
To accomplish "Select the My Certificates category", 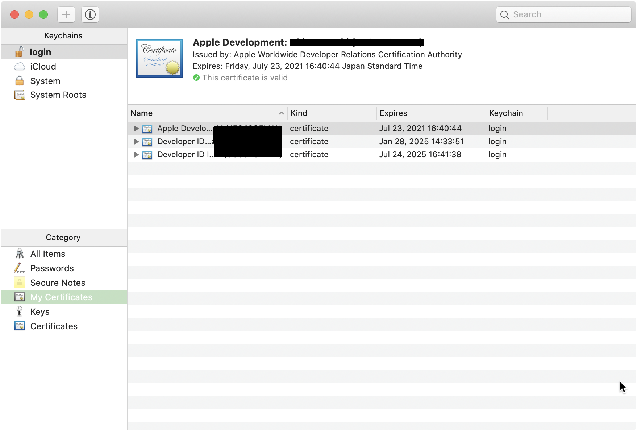I will [64, 297].
